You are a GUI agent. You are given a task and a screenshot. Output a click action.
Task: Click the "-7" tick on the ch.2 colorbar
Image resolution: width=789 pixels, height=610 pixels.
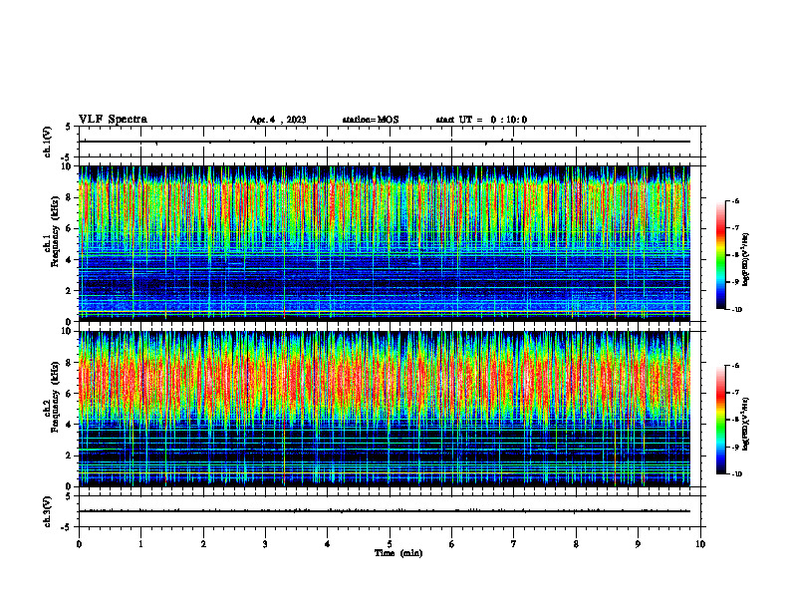735,393
